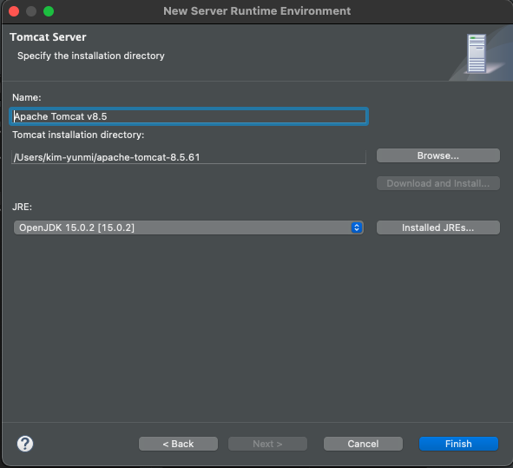Click the Tomcat installation directory path field

[188, 157]
